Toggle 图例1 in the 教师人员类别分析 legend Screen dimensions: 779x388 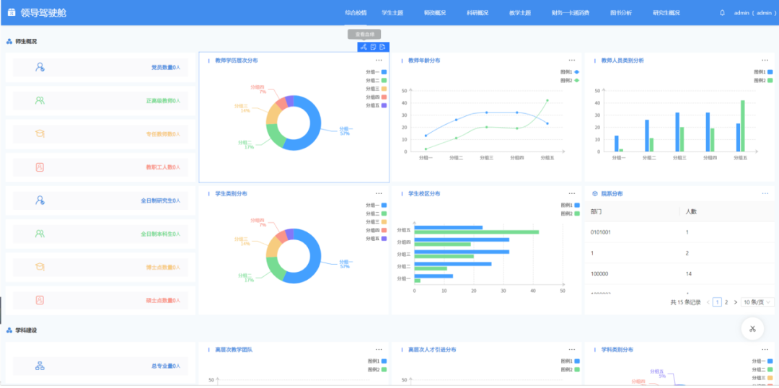(763, 72)
